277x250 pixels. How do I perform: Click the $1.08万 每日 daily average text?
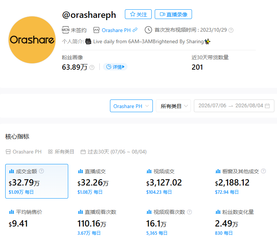tap(90, 192)
